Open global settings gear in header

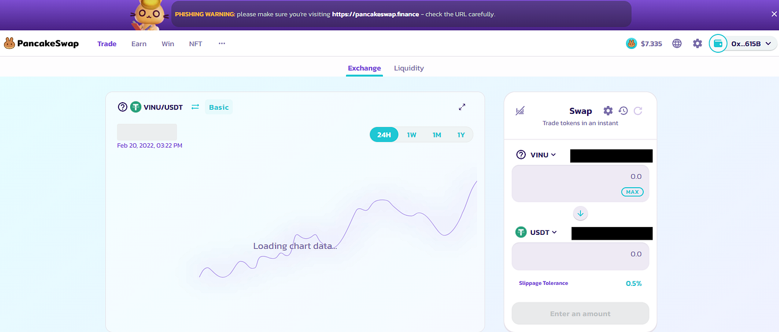click(698, 43)
